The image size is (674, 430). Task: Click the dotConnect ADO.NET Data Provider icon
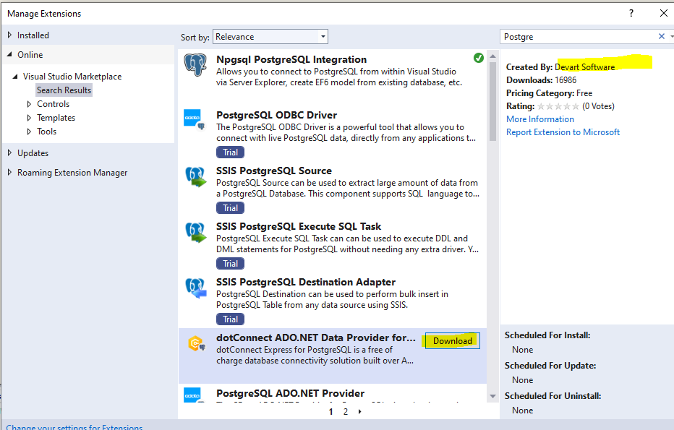point(197,344)
